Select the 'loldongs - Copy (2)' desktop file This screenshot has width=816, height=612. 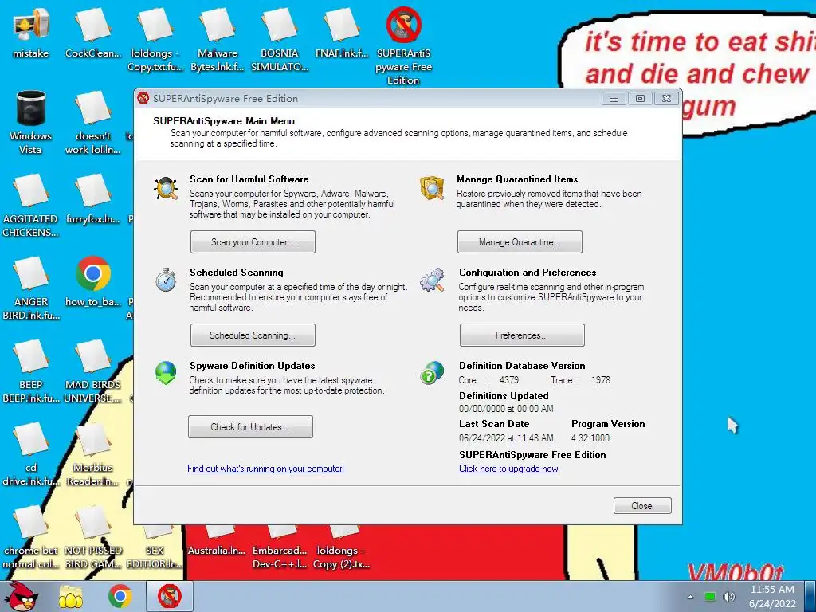342,547
